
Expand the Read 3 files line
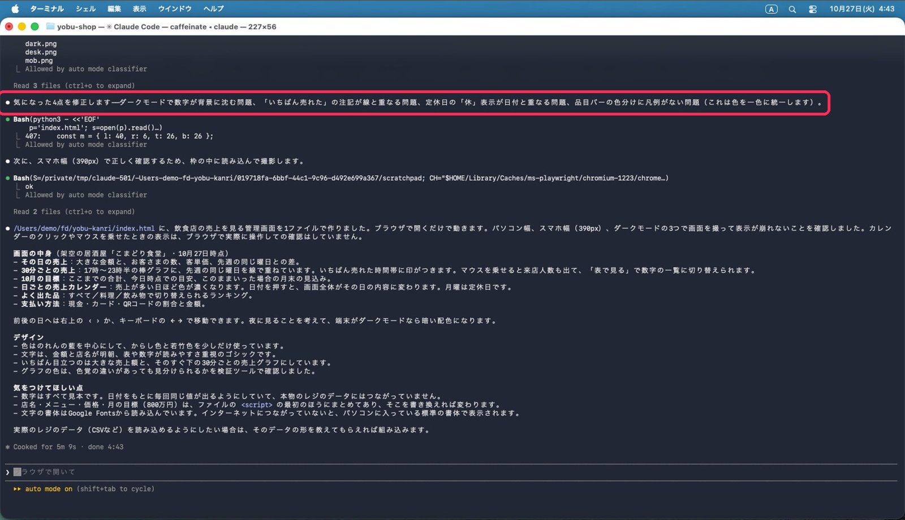74,86
